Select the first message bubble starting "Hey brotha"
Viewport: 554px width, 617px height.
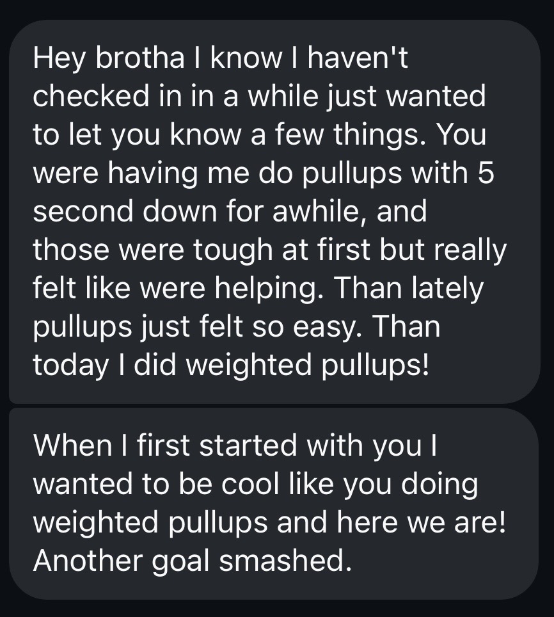(274, 212)
